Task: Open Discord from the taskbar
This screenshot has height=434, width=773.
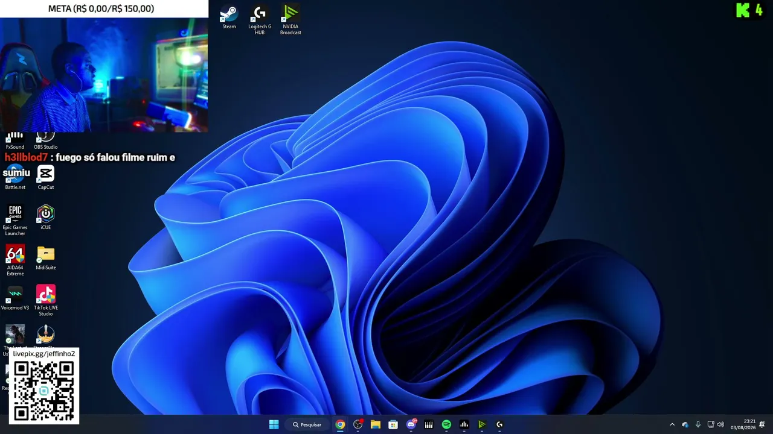Action: click(x=411, y=424)
